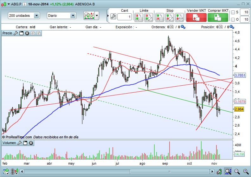Expand dropdown arrow next to title candlestick icon
The image size is (251, 177).
9,4
